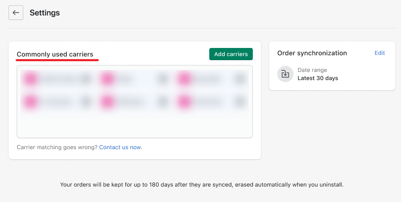Click the Order synchronization date range icon
The image size is (401, 202).
pos(285,74)
